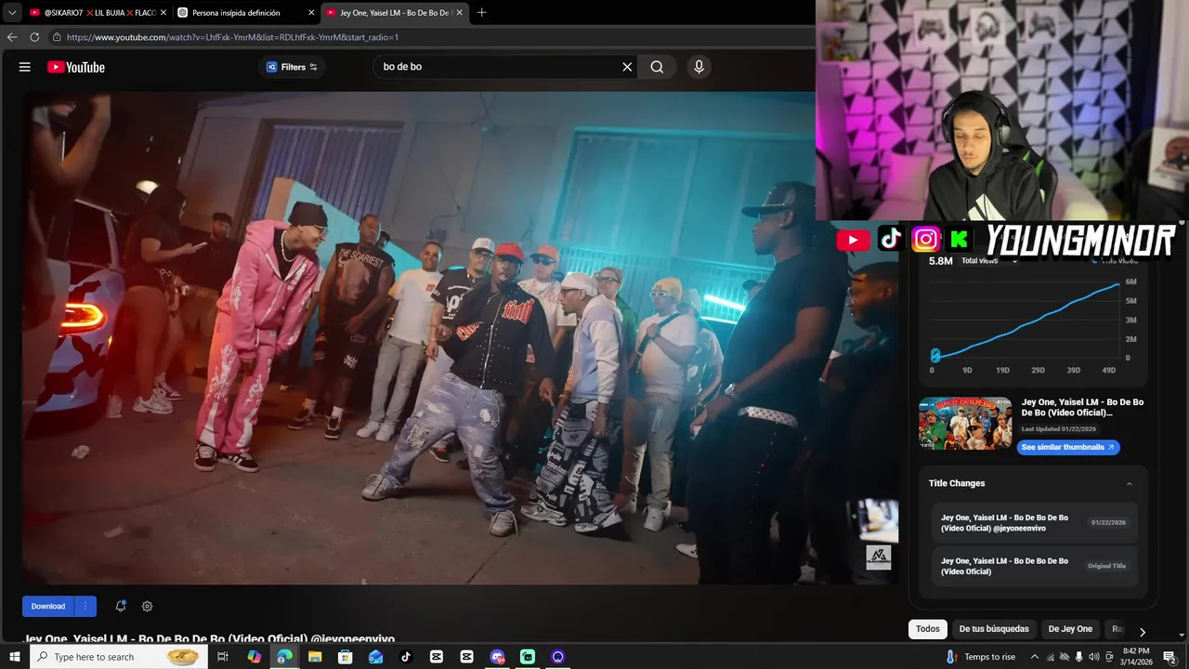Image resolution: width=1189 pixels, height=669 pixels.
Task: Click the YouTube icon in stream overlay
Action: [853, 240]
